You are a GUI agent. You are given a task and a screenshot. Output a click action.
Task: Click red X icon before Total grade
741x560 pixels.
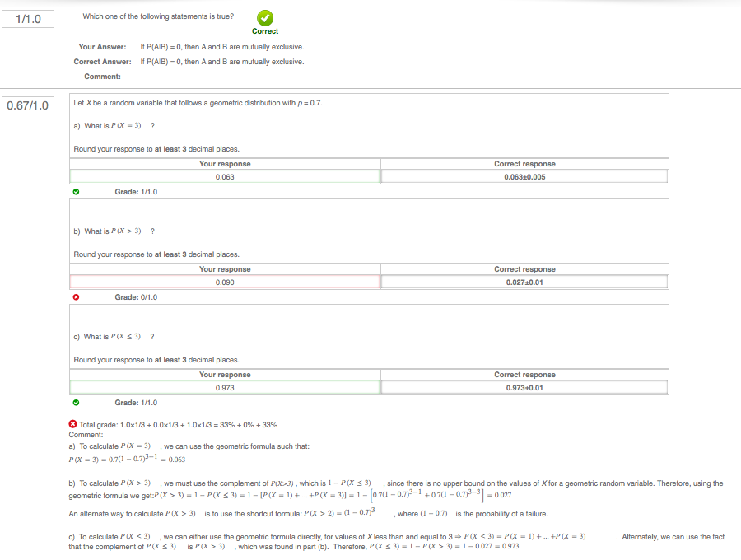coord(73,425)
